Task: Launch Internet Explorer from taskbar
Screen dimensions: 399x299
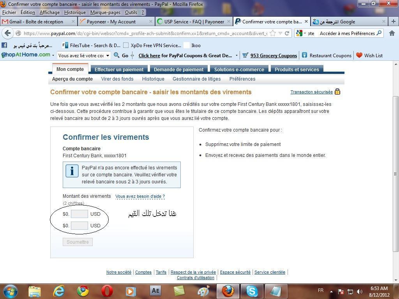Action: point(59,291)
